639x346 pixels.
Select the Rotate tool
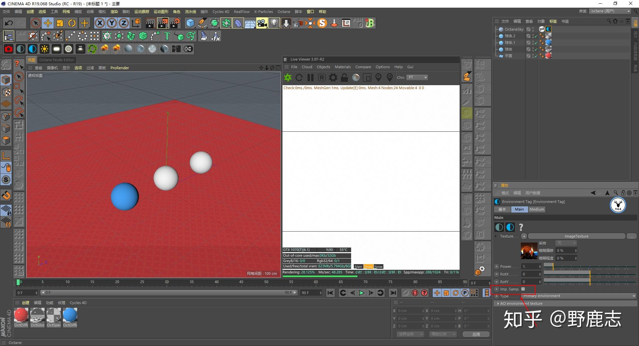72,23
